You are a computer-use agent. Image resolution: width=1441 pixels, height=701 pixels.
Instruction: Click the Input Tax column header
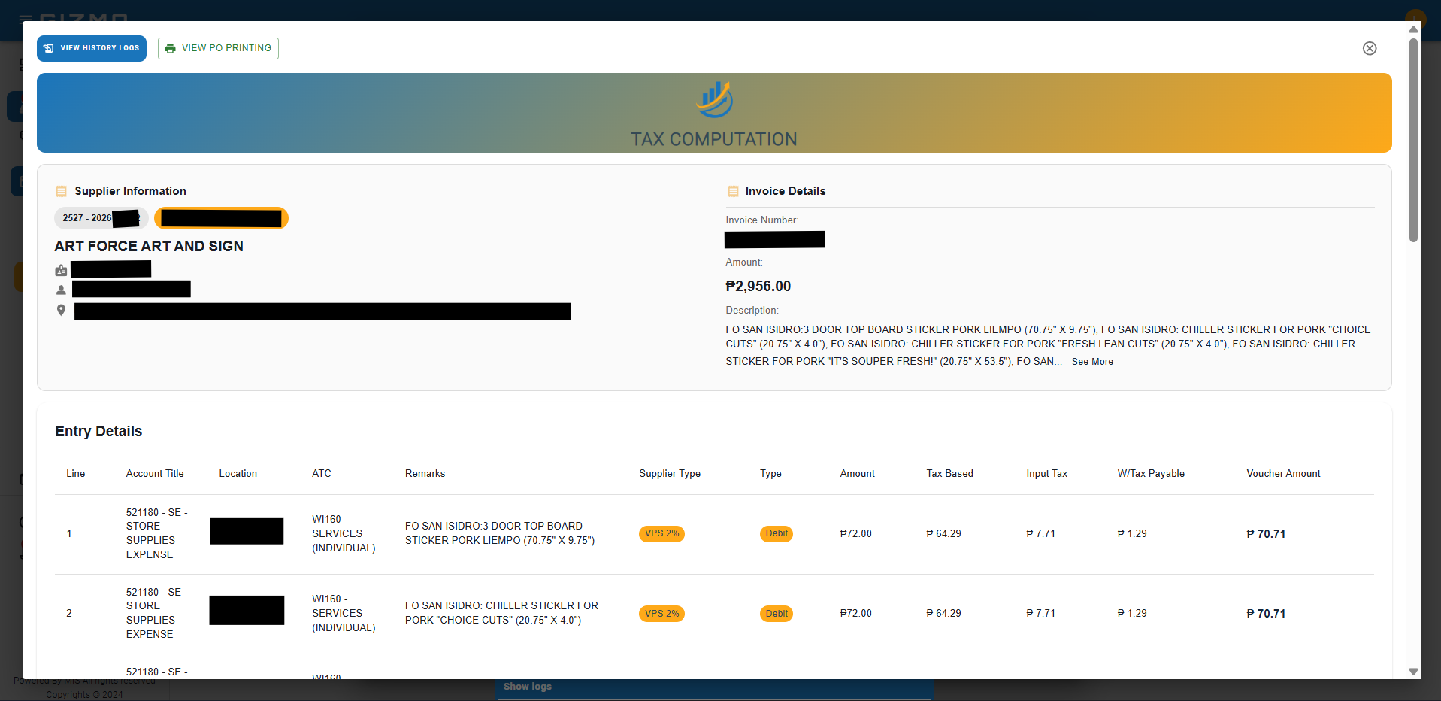[x=1046, y=474]
